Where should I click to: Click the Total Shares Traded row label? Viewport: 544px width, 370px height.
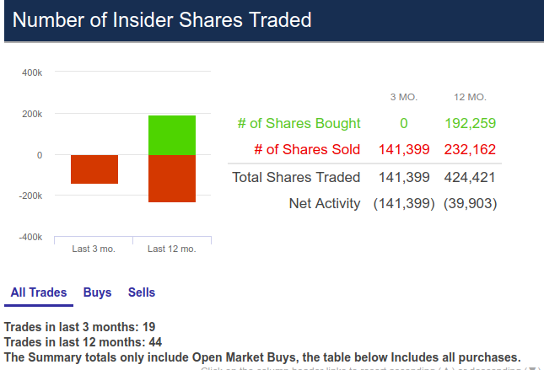296,177
